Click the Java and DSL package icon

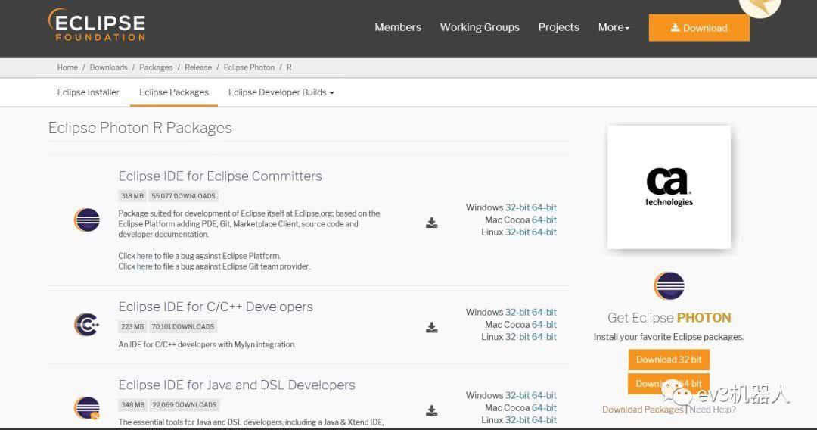(x=87, y=408)
